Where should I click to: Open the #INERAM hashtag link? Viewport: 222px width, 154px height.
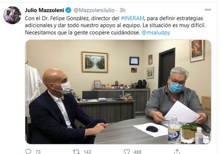click(x=132, y=18)
